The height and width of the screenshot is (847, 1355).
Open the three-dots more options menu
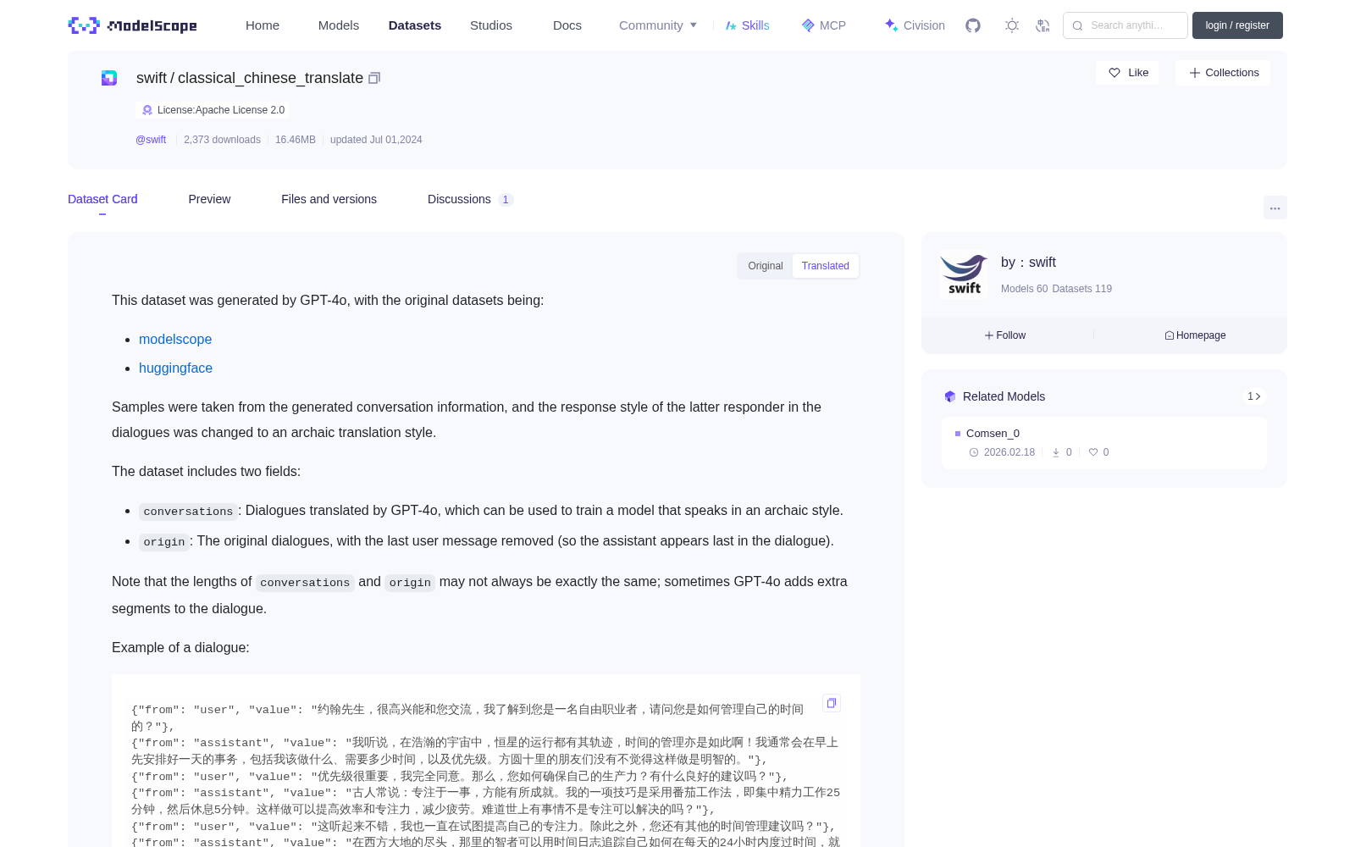point(1275,208)
